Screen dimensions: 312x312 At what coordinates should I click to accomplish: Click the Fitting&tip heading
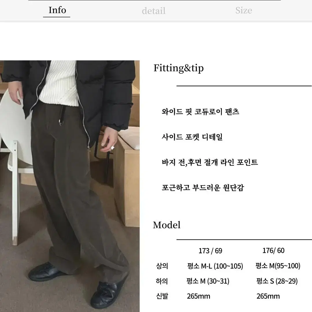179,68
